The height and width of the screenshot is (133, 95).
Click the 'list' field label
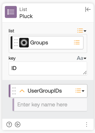pyautogui.click(x=11, y=31)
